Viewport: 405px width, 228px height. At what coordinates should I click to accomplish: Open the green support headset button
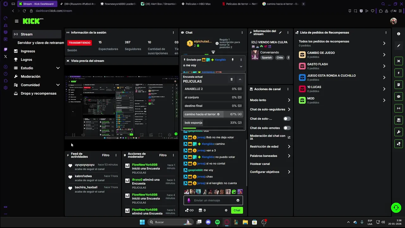pos(396,208)
